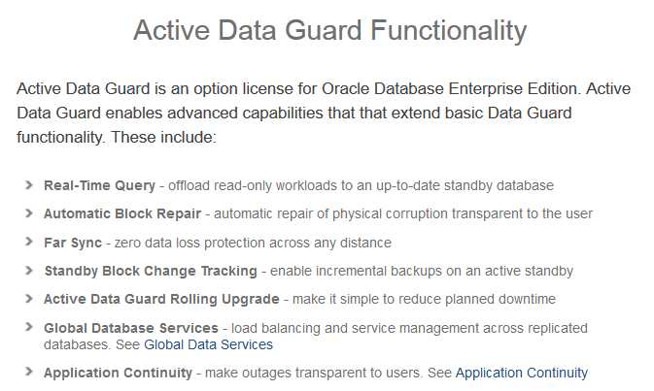Click the bold Far Sync label
Screen dimensions: 654x391
tap(73, 243)
